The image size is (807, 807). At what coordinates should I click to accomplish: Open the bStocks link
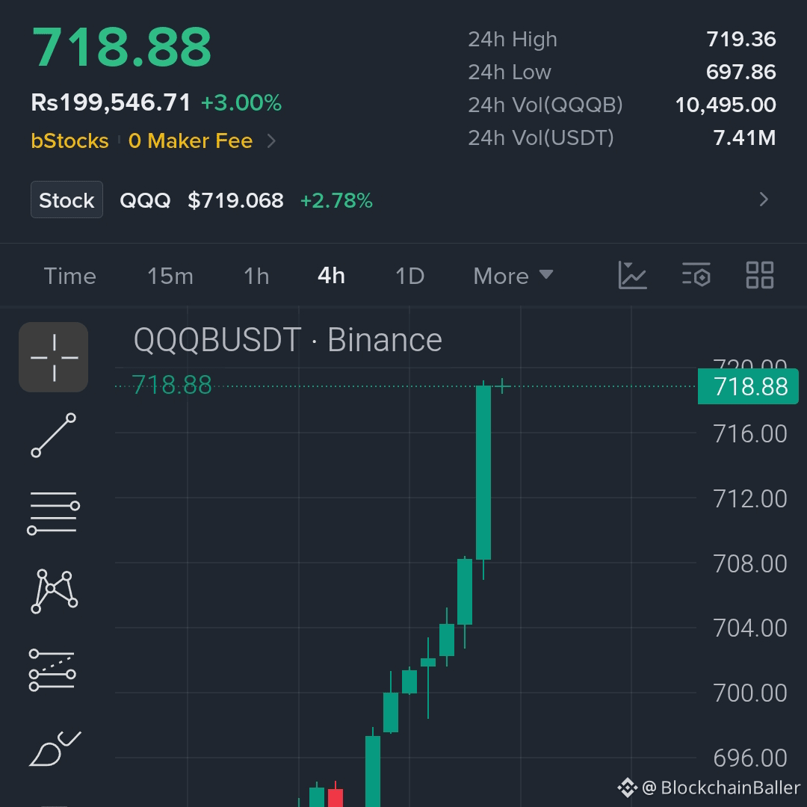pos(70,141)
